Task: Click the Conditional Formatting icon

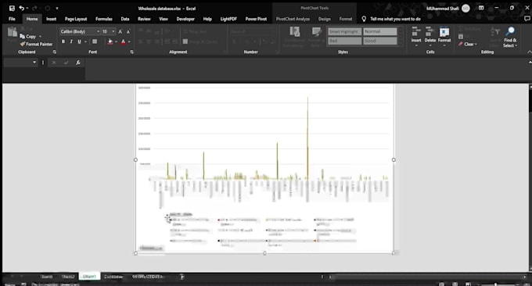Action: click(294, 32)
